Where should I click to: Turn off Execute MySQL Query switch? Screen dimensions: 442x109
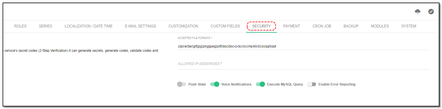tap(261, 84)
